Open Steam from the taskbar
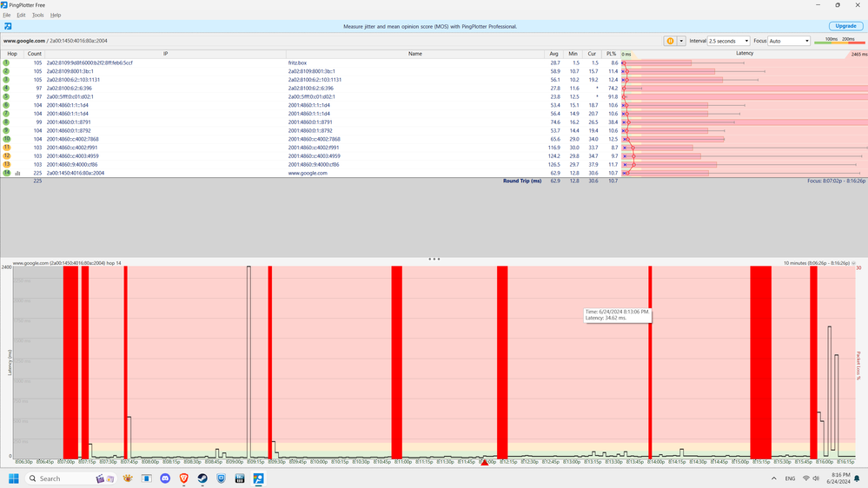Image resolution: width=868 pixels, height=488 pixels. click(202, 478)
